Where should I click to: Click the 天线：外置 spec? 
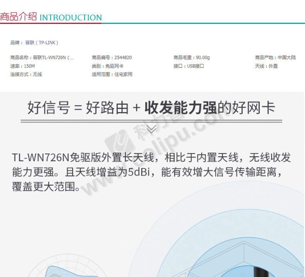click(x=266, y=66)
